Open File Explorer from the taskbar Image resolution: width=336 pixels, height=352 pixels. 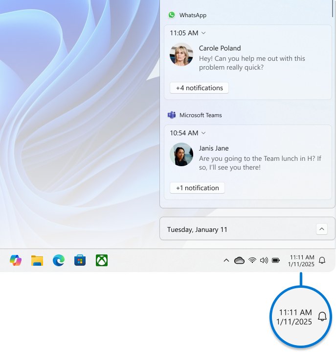(37, 260)
